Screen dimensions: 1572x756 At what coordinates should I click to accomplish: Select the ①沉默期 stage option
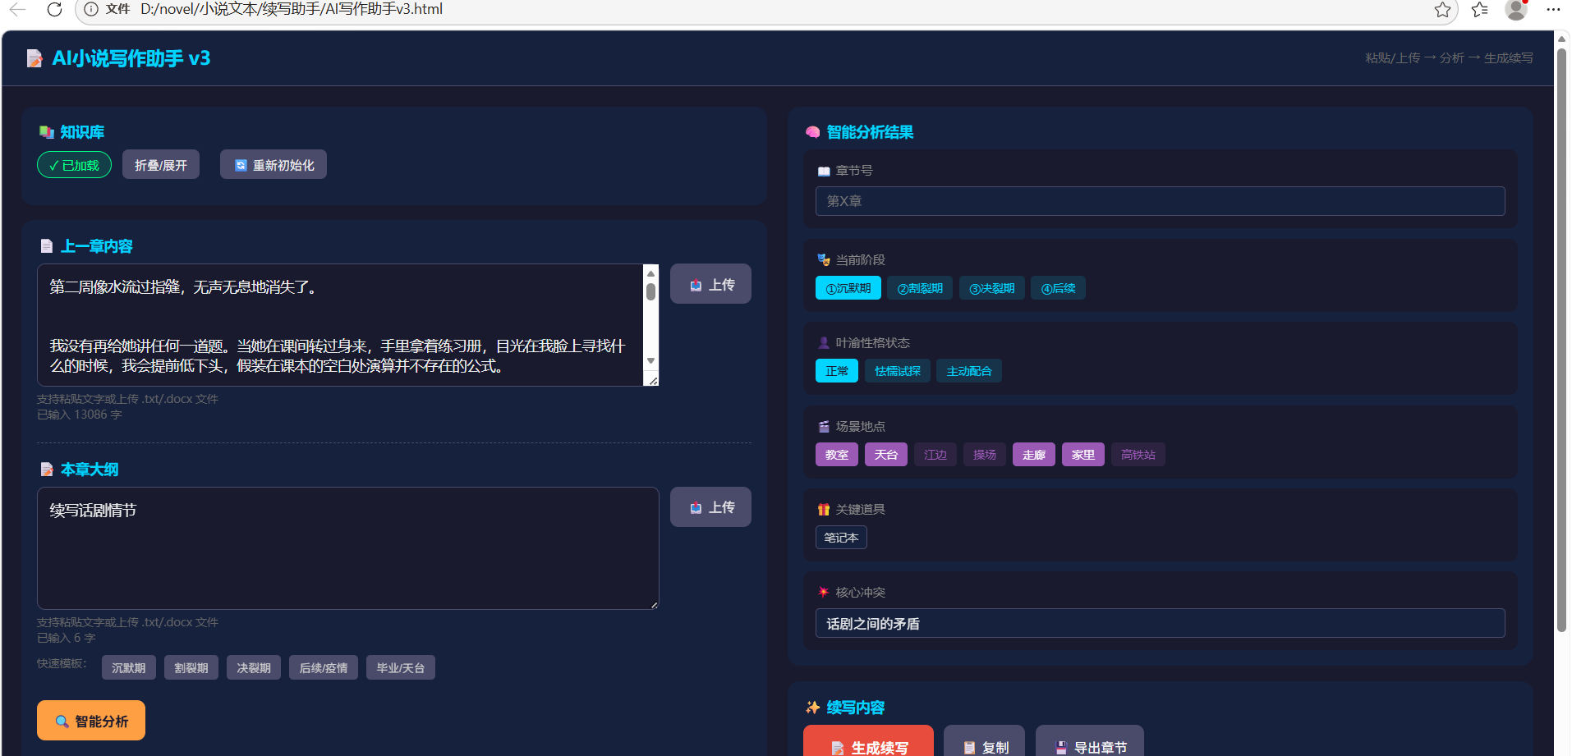[848, 288]
